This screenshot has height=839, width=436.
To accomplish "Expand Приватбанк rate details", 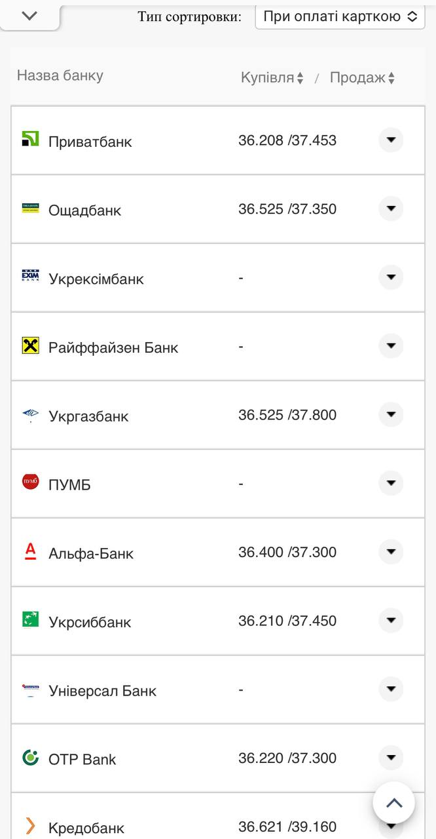I will pos(391,140).
